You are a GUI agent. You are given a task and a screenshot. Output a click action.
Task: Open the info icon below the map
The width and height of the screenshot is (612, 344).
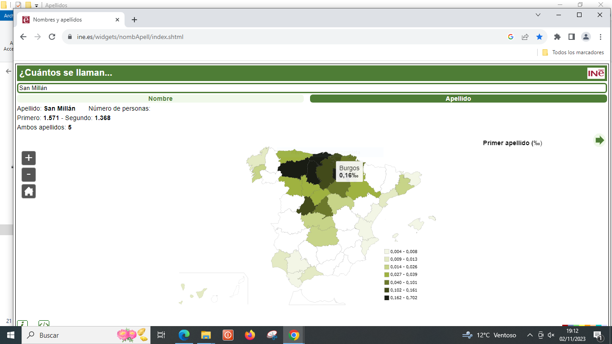click(x=22, y=324)
